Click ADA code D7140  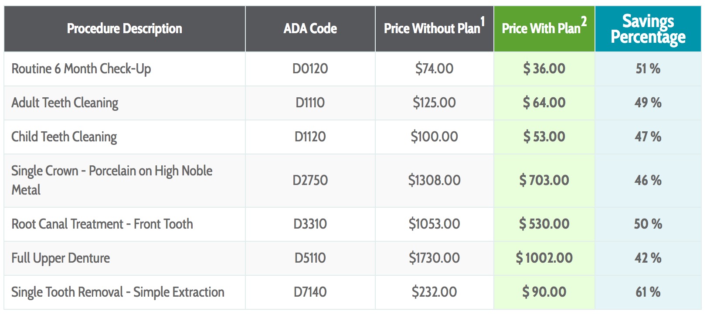tap(310, 292)
